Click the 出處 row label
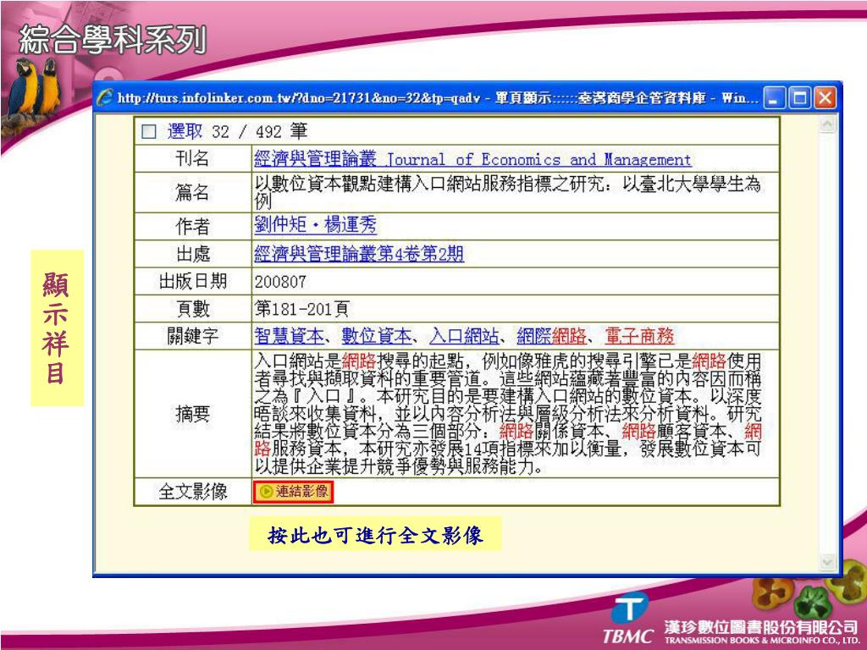This screenshot has height=650, width=867. (192, 254)
